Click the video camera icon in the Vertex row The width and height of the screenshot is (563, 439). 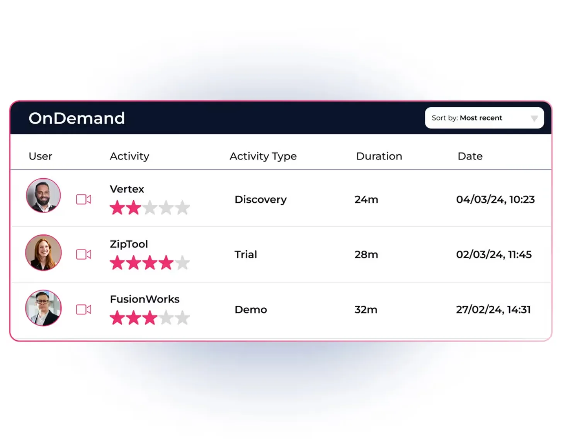tap(83, 199)
